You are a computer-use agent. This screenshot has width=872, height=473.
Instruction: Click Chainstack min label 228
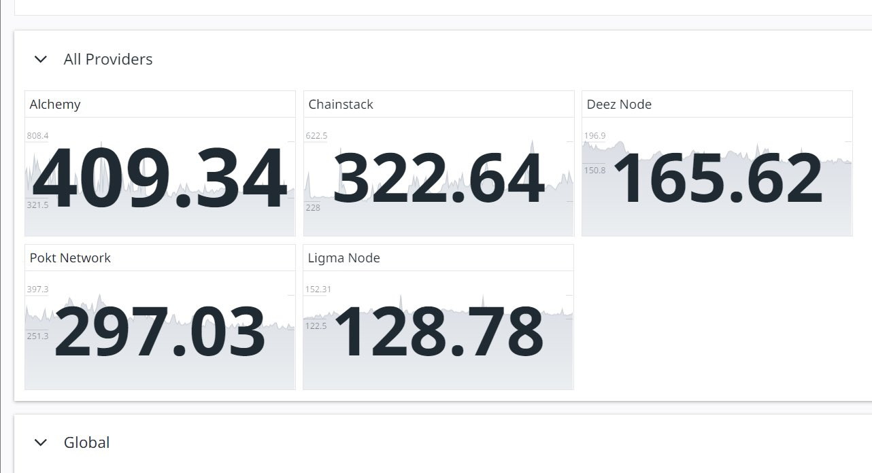(313, 208)
